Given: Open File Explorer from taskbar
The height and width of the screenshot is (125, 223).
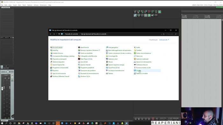Looking at the screenshot, I should tap(19, 123).
